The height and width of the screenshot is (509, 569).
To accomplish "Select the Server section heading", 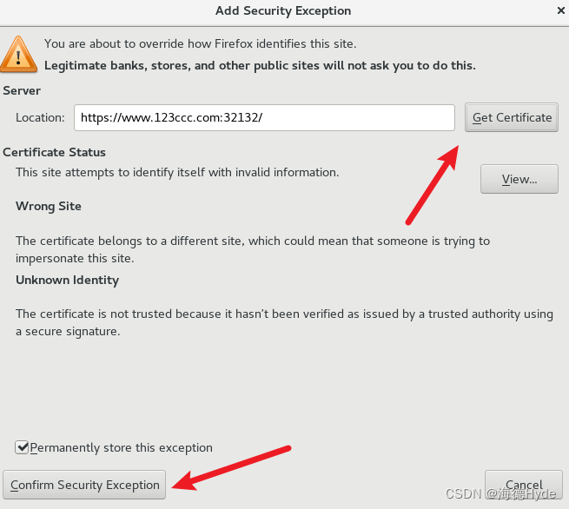I will 22,90.
